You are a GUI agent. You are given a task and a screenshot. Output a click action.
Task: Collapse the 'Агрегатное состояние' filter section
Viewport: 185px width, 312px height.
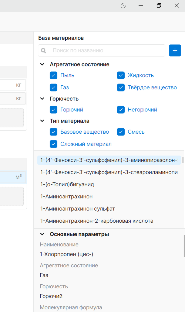click(x=42, y=64)
